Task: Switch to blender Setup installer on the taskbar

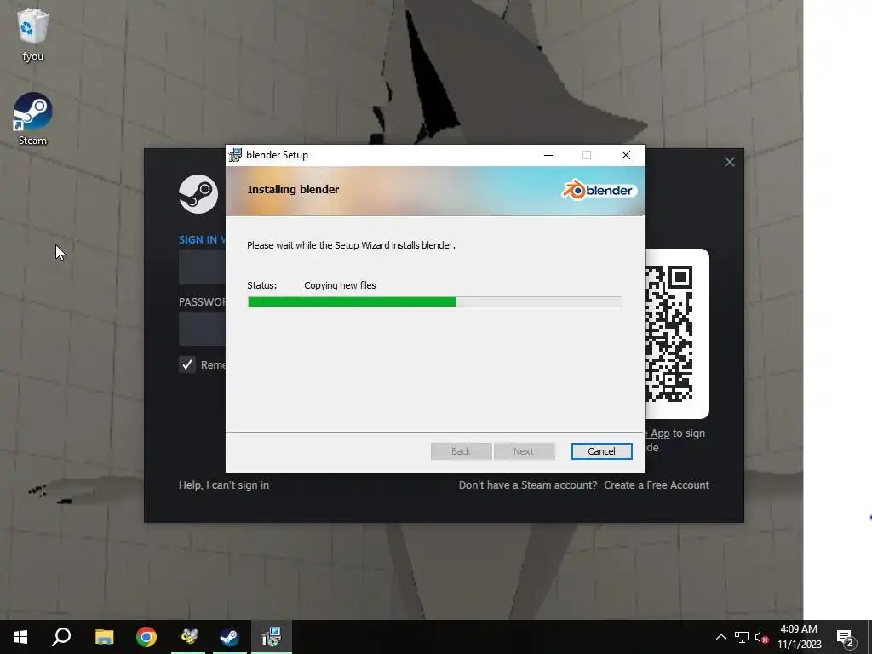Action: 272,637
